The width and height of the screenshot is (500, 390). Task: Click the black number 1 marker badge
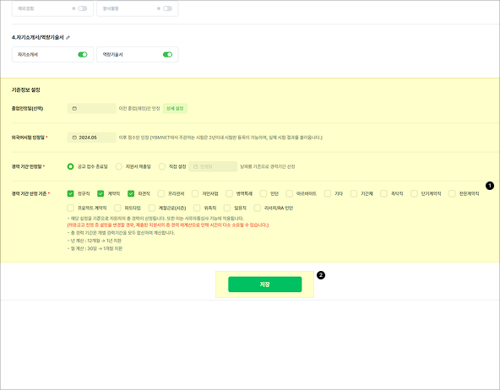(490, 186)
